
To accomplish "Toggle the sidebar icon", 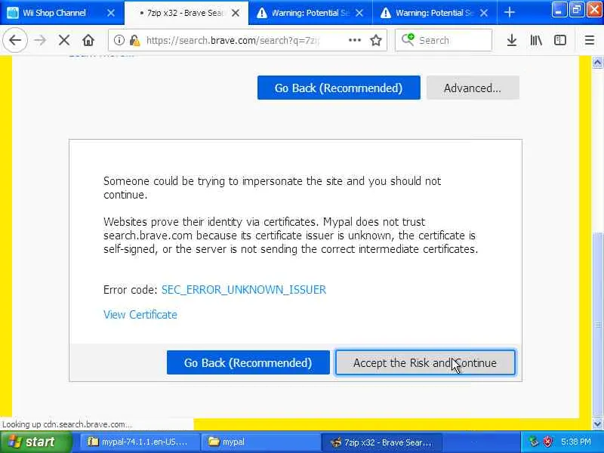I will tap(560, 40).
